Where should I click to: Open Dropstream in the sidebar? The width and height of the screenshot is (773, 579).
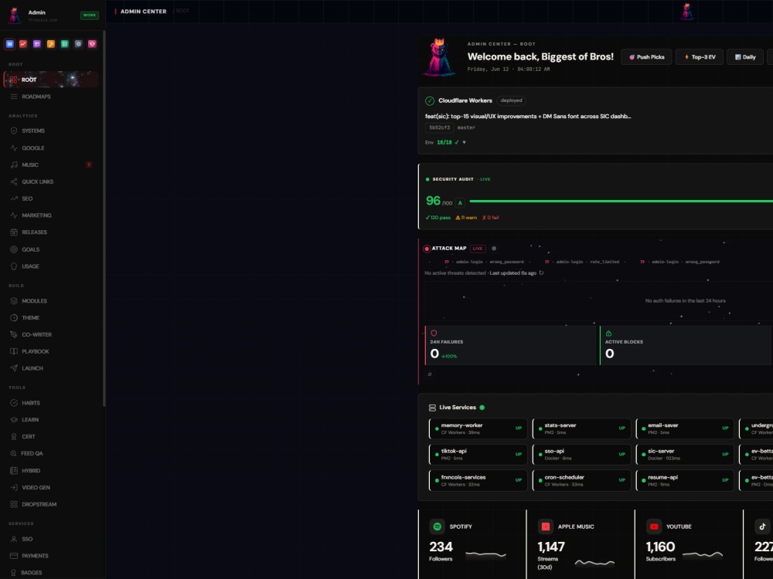(x=51, y=504)
